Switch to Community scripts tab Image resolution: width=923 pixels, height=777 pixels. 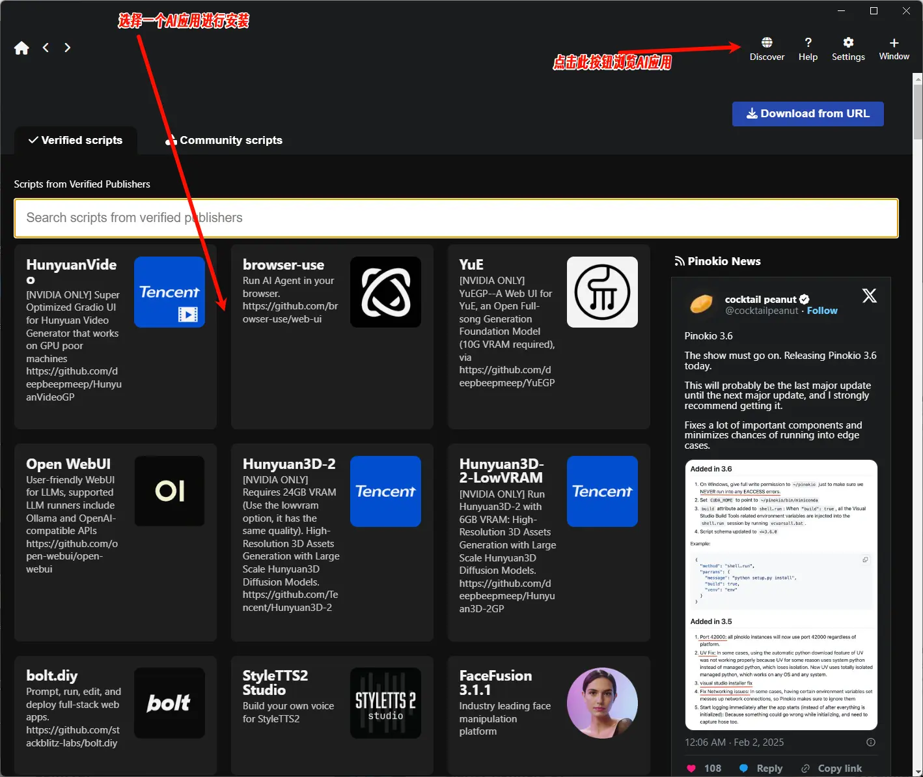tap(224, 140)
